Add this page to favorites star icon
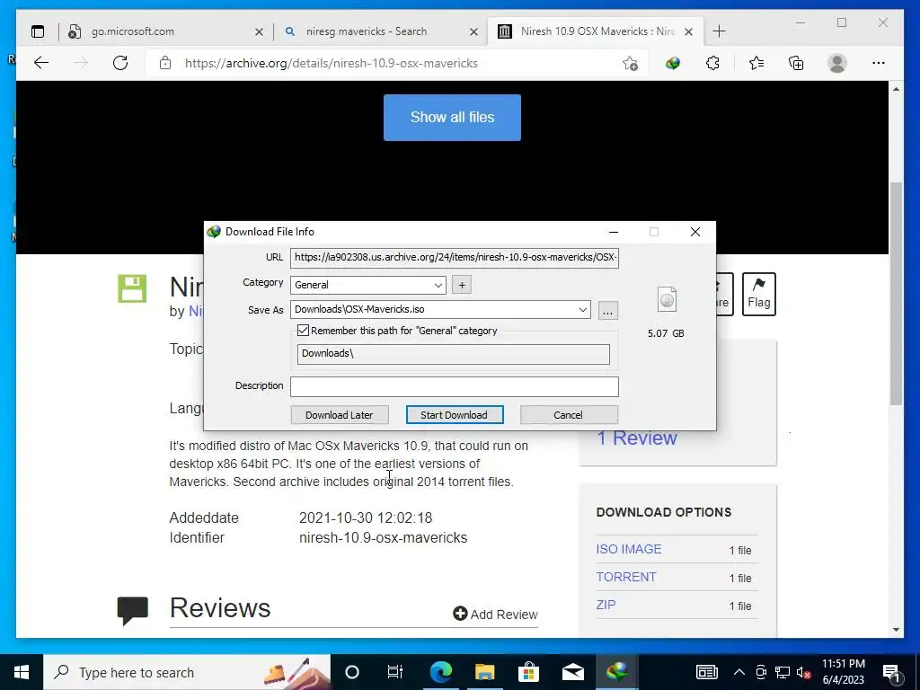This screenshot has height=690, width=920. point(630,63)
